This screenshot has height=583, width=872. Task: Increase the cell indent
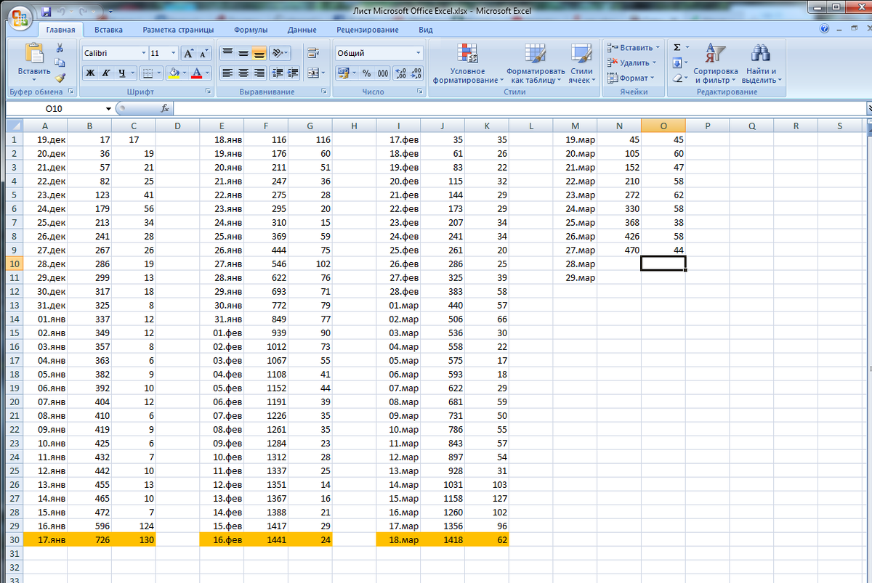pyautogui.click(x=293, y=73)
